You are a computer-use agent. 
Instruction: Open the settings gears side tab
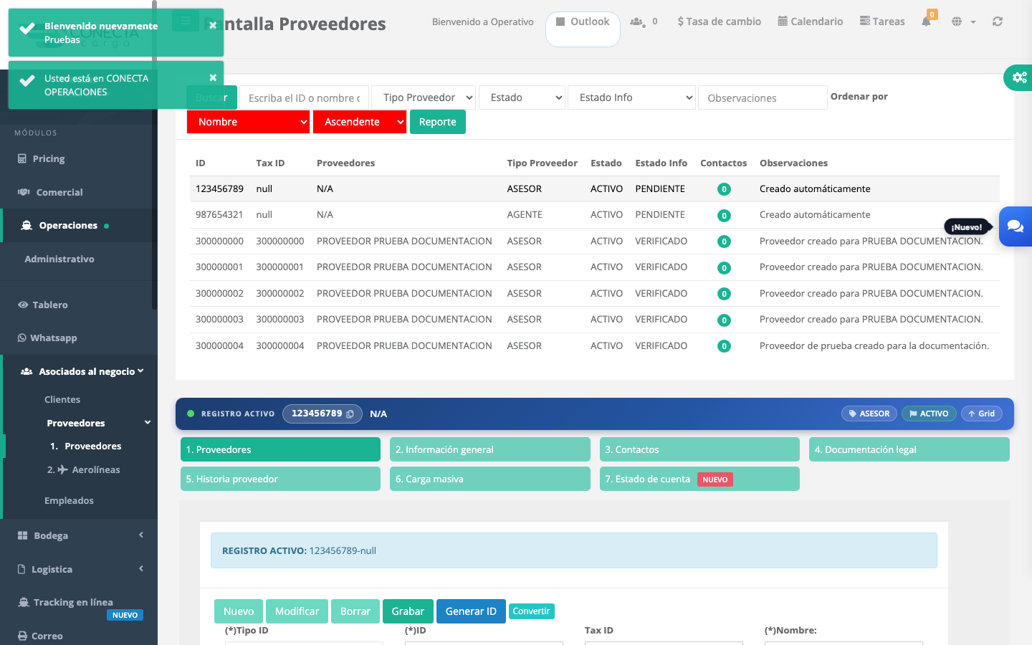tap(1018, 77)
